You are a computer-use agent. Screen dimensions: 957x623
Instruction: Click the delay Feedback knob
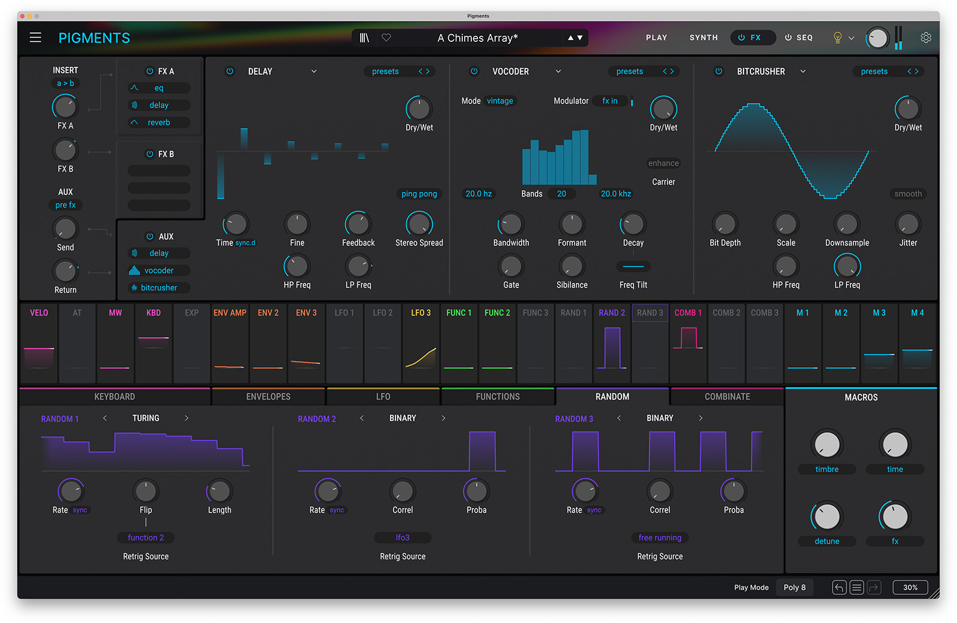(x=358, y=224)
